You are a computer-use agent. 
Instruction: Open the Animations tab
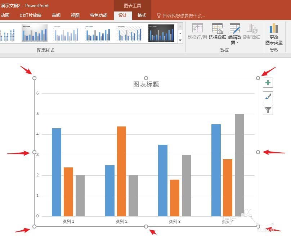click(x=5, y=15)
